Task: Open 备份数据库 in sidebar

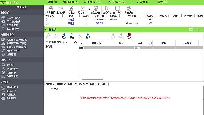Action: pos(9,25)
